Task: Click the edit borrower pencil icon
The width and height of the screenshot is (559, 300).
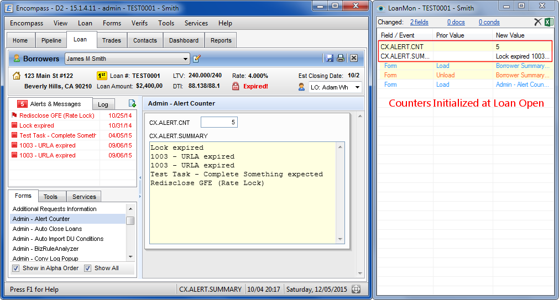Action: point(197,59)
